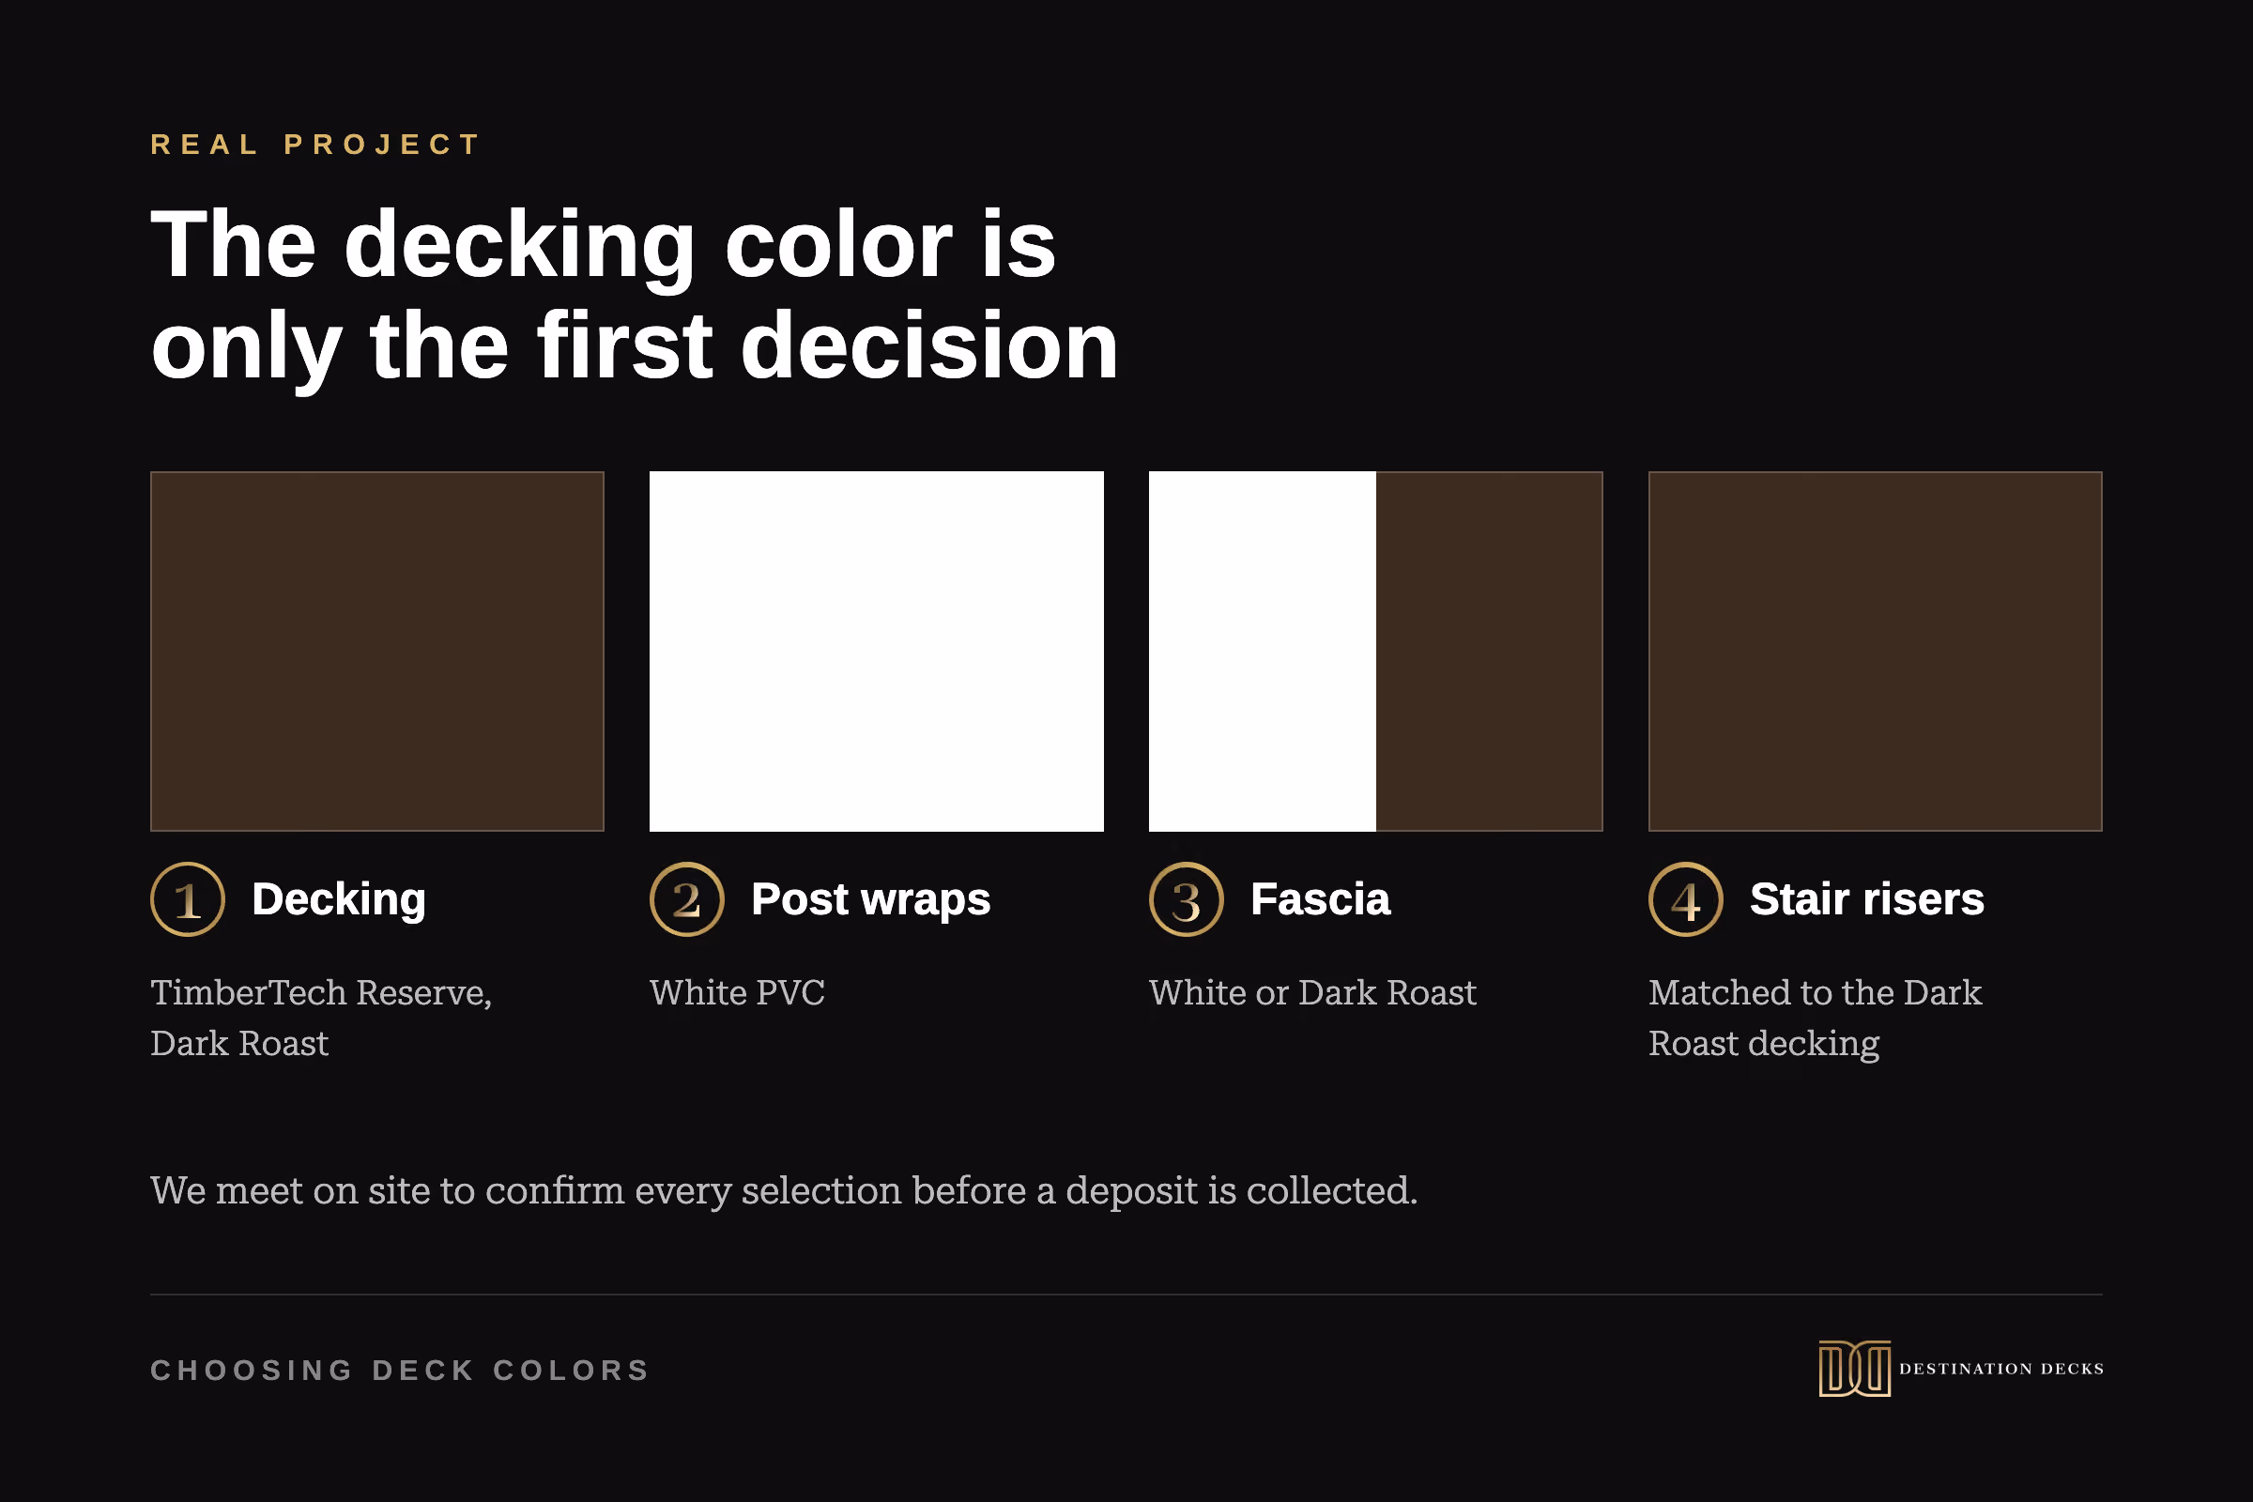Click the Destination Decks DD logo icon
This screenshot has width=2253, height=1502.
coord(1855,1369)
